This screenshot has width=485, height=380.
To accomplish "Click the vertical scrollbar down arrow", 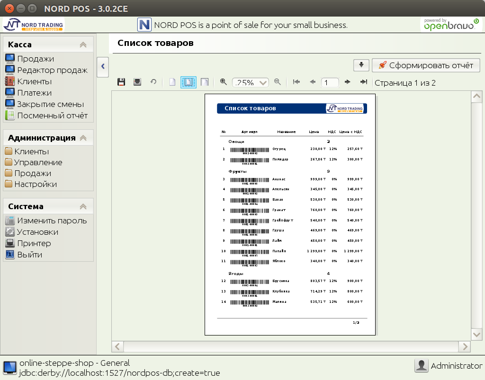I will coord(476,334).
